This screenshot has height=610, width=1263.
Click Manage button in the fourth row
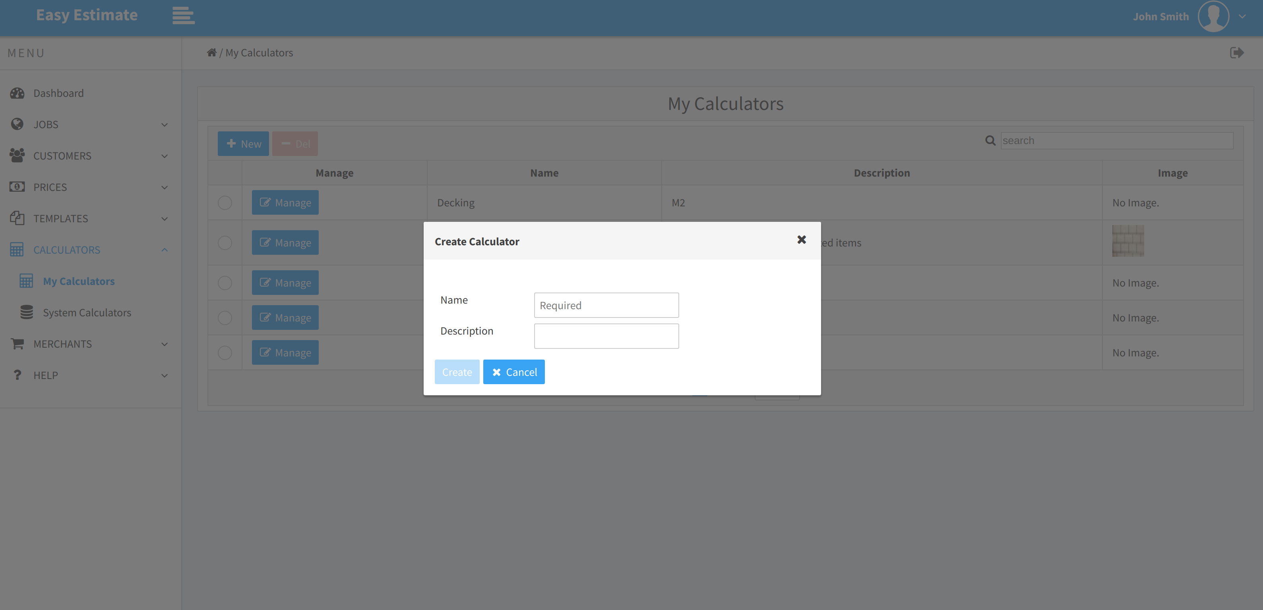click(x=285, y=317)
